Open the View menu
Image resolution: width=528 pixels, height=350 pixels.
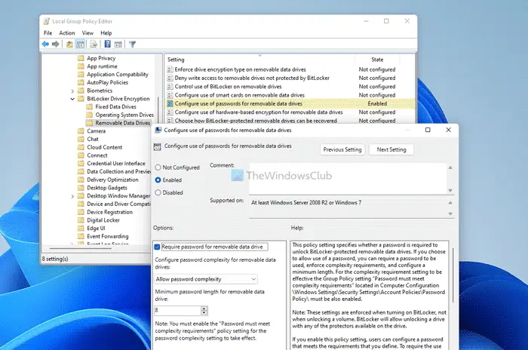tap(87, 33)
